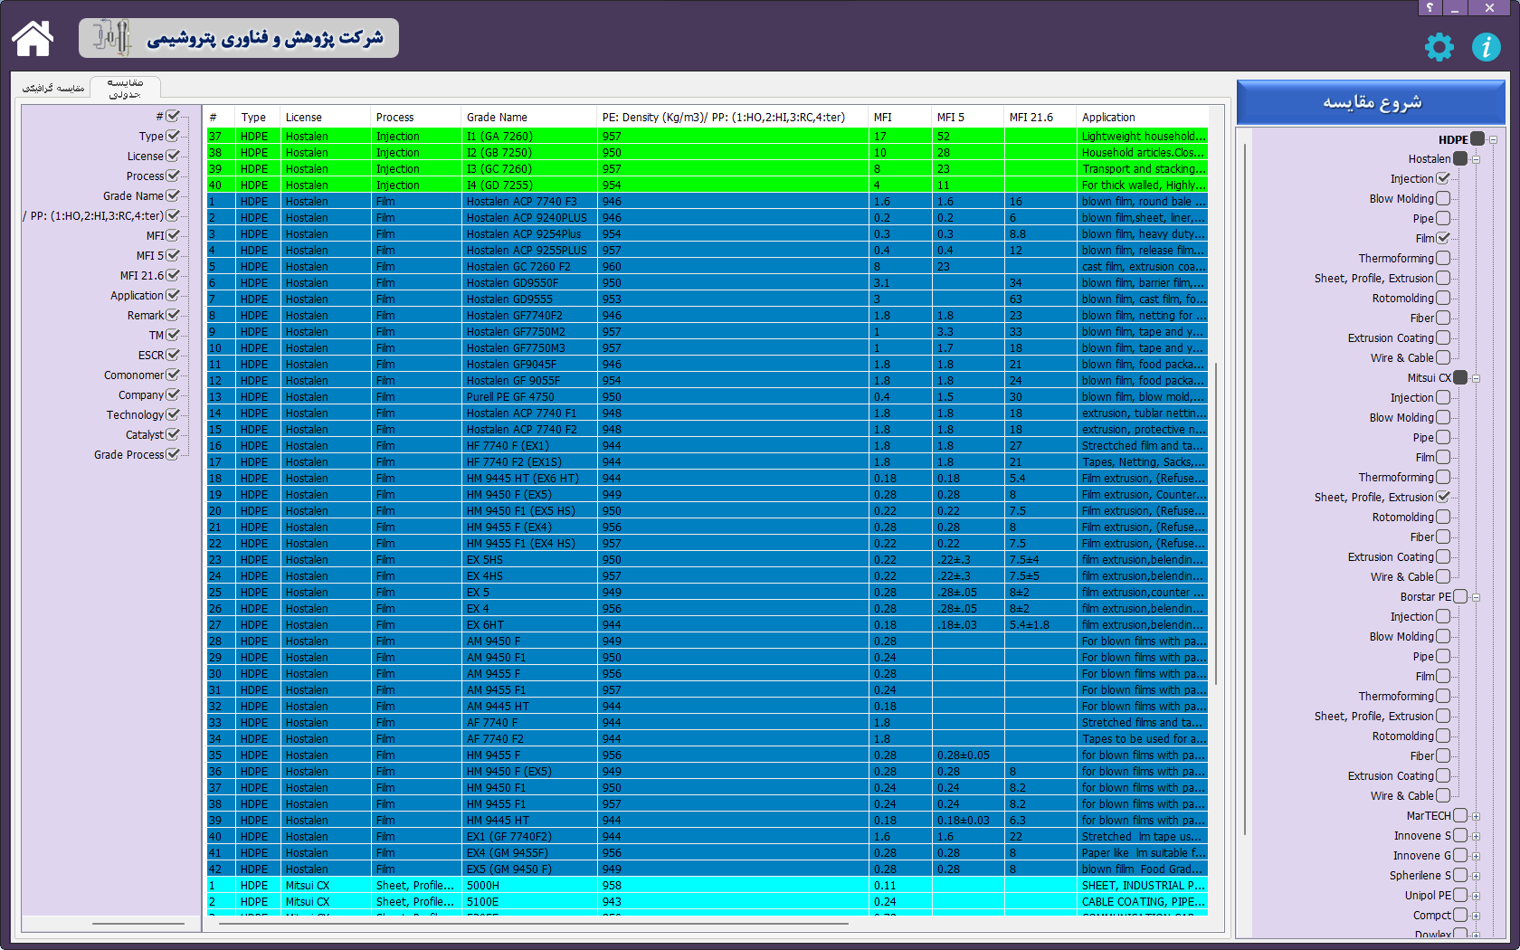This screenshot has height=950, width=1520.
Task: Open settings via the gear icon
Action: (x=1439, y=47)
